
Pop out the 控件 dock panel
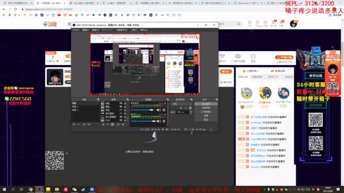click(217, 100)
